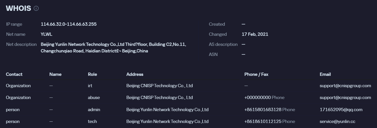Click the admin phone number +8615801683128
The width and height of the screenshot is (377, 128).
coord(263,110)
